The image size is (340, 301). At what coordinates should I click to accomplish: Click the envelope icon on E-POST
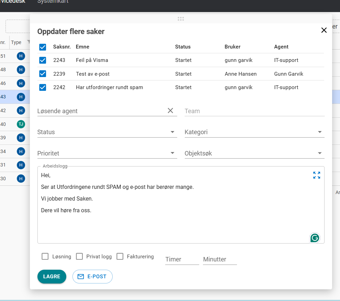[x=81, y=277]
